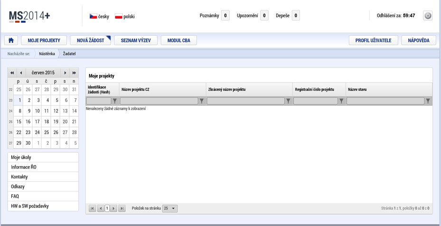Switch language via the Czech flag

[x=94, y=16]
